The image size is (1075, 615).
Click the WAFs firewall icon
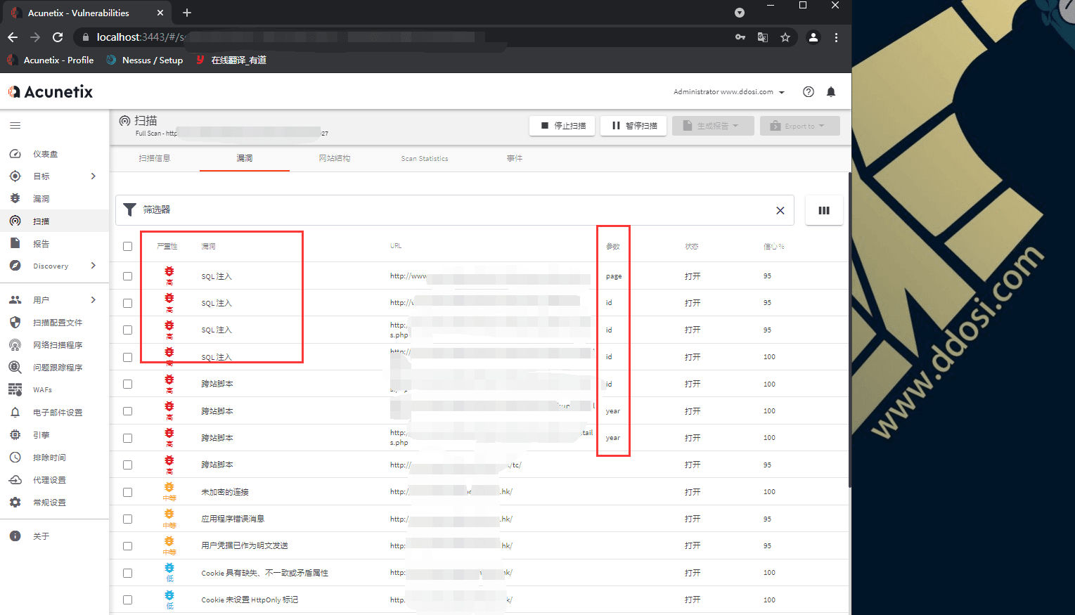[x=15, y=390]
